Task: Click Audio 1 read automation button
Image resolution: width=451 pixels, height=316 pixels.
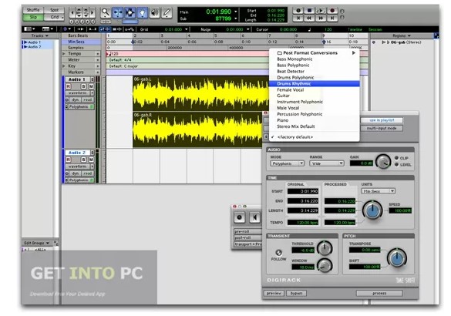Action: pos(88,99)
